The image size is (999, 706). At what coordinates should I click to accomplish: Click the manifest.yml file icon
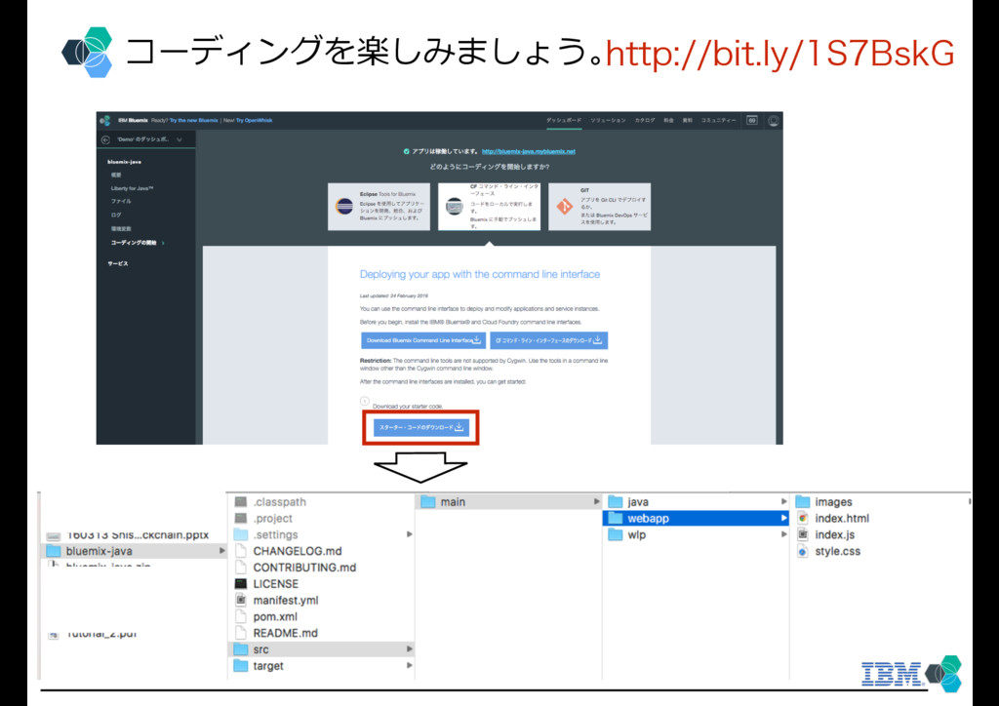tap(240, 600)
